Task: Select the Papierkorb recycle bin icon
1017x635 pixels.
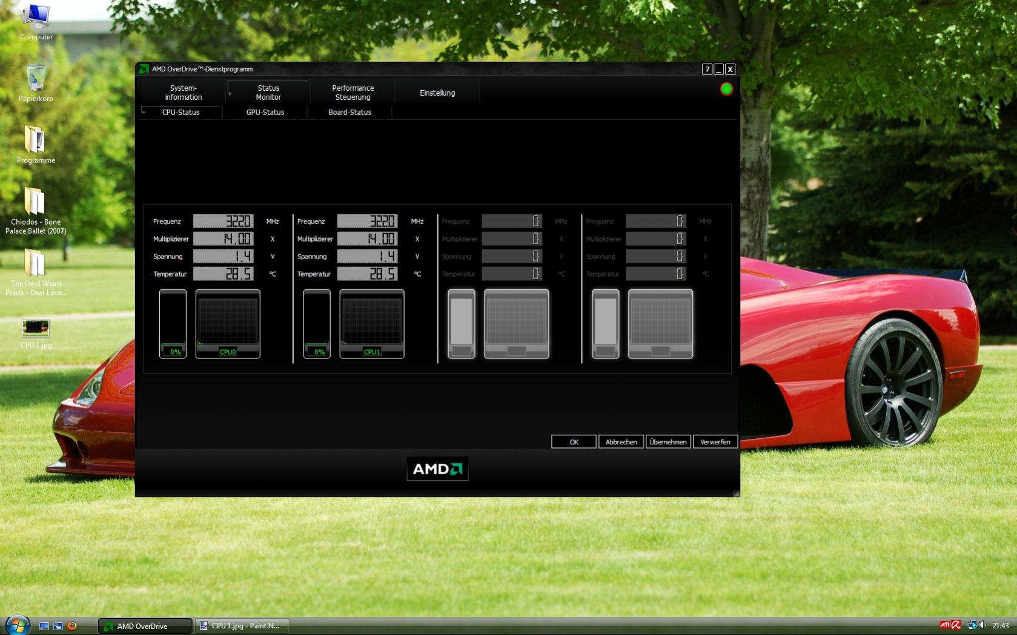Action: [x=36, y=84]
